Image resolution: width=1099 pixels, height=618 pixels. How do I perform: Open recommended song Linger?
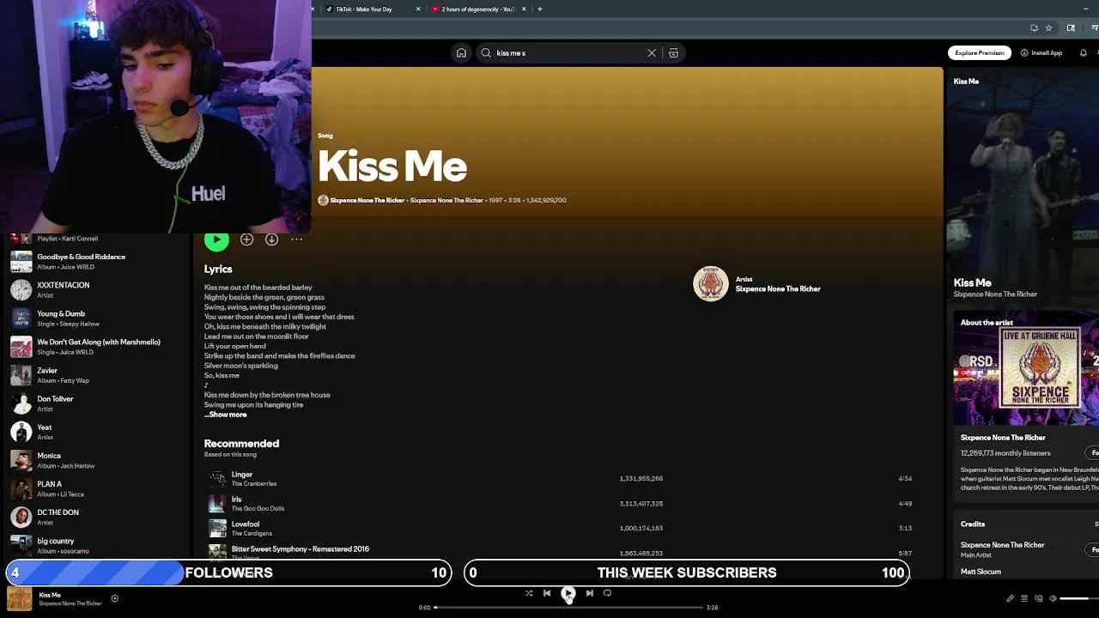pyautogui.click(x=242, y=475)
